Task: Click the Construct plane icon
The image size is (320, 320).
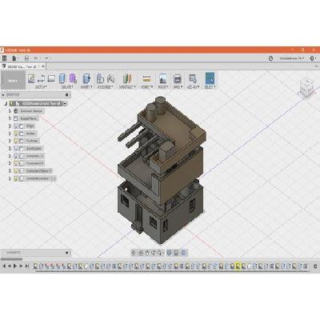Action: (127, 78)
